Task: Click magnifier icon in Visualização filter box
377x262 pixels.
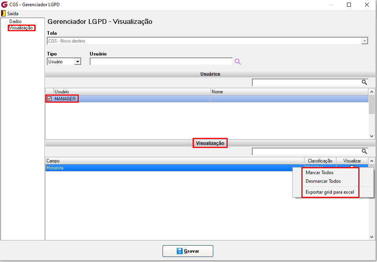Action: pos(364,151)
